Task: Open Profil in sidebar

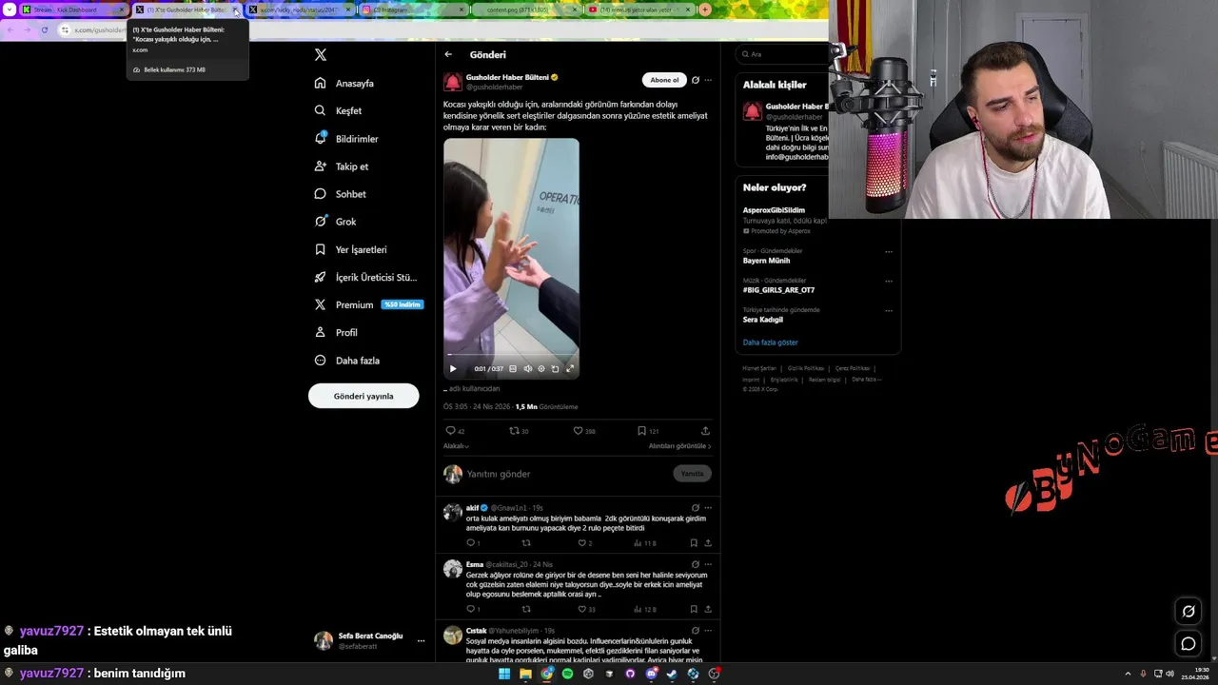Action: pos(336,332)
